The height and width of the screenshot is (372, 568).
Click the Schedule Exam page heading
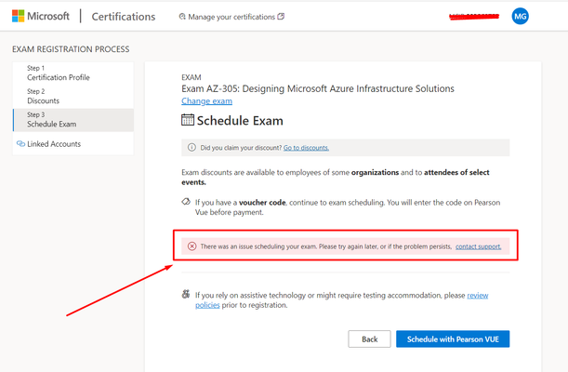[240, 121]
